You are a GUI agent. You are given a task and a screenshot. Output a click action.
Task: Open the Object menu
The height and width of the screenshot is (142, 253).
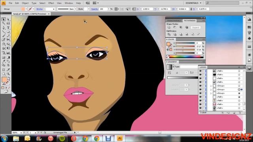(x=25, y=3)
